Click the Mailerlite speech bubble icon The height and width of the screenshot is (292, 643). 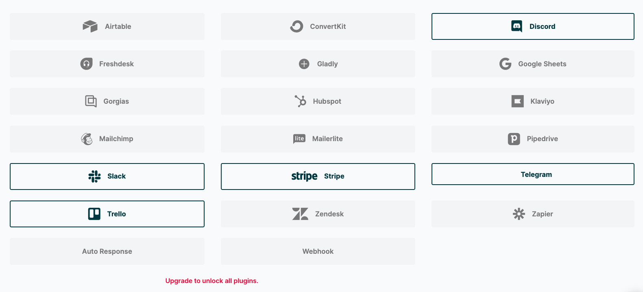pos(299,139)
